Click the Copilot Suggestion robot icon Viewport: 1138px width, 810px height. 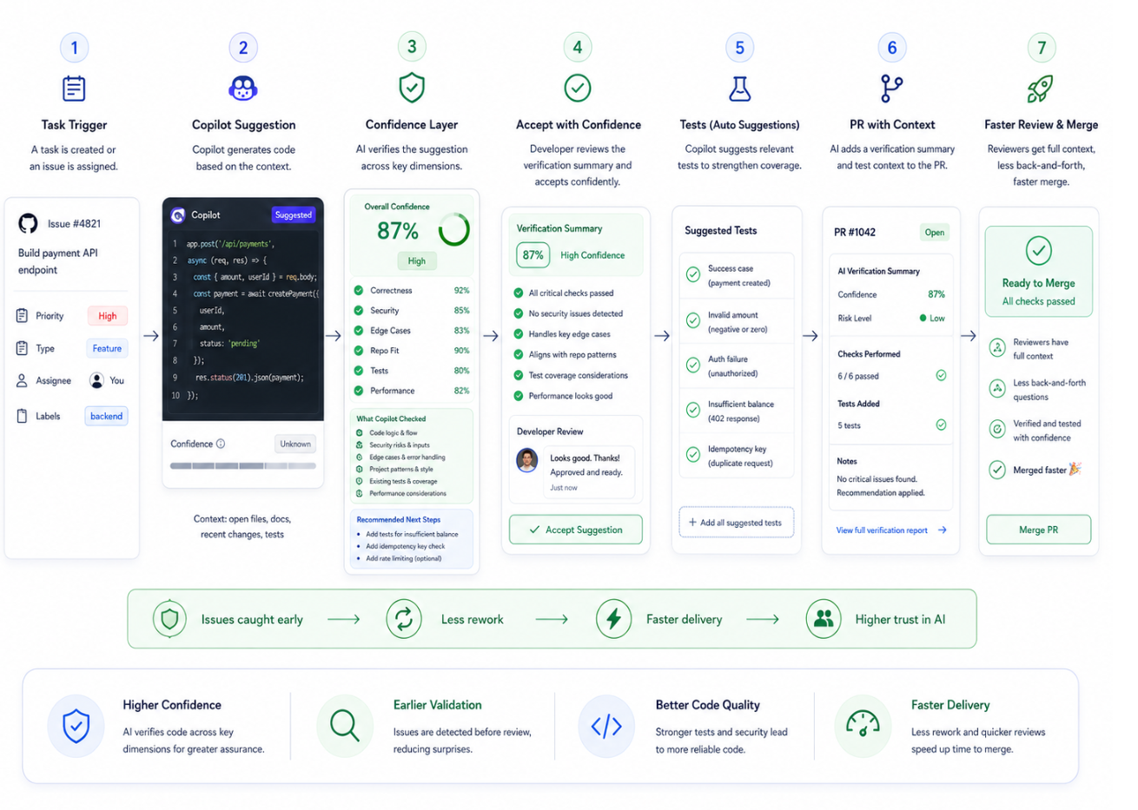click(x=243, y=89)
